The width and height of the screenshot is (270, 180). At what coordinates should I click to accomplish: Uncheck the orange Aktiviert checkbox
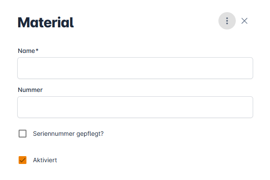click(x=23, y=160)
